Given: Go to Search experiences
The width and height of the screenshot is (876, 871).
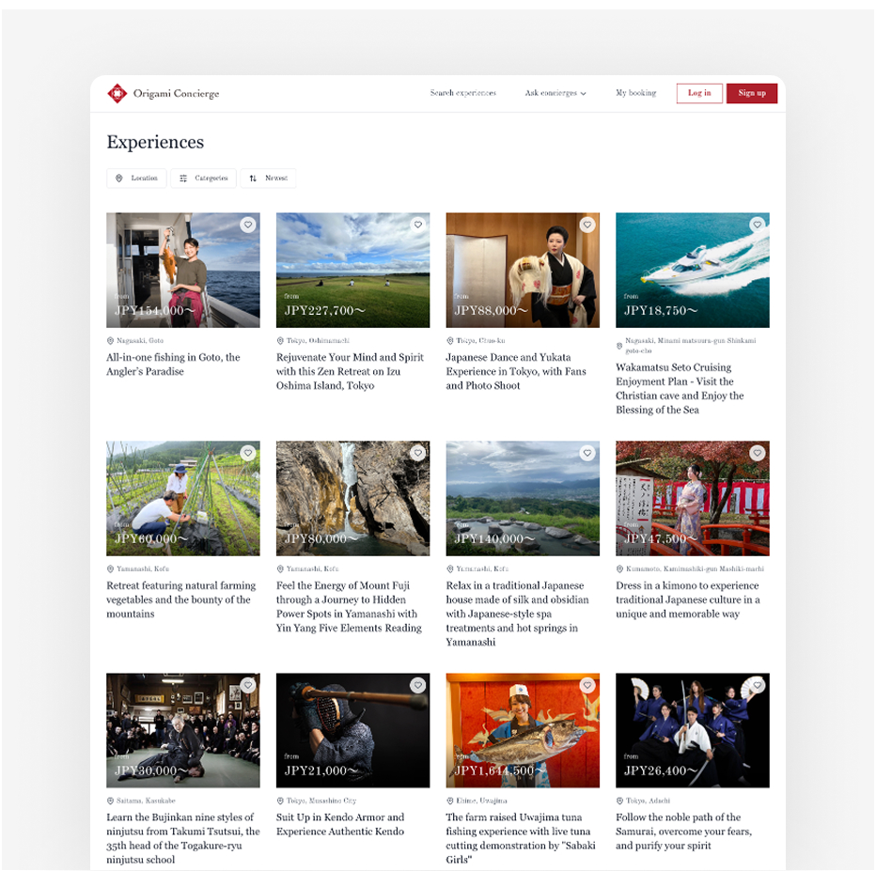Looking at the screenshot, I should (x=462, y=93).
